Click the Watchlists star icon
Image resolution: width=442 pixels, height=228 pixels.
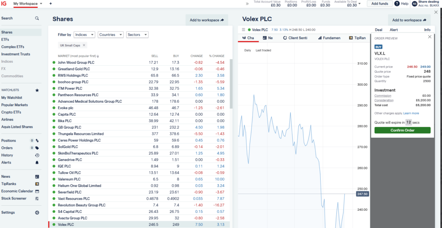[37, 90]
